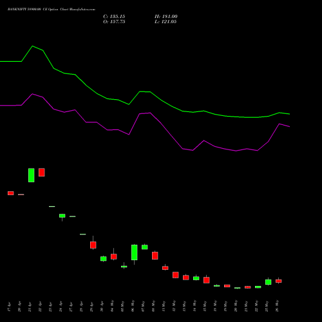Click the green candle for 24 Apr
322x322 pixels.
click(62, 216)
